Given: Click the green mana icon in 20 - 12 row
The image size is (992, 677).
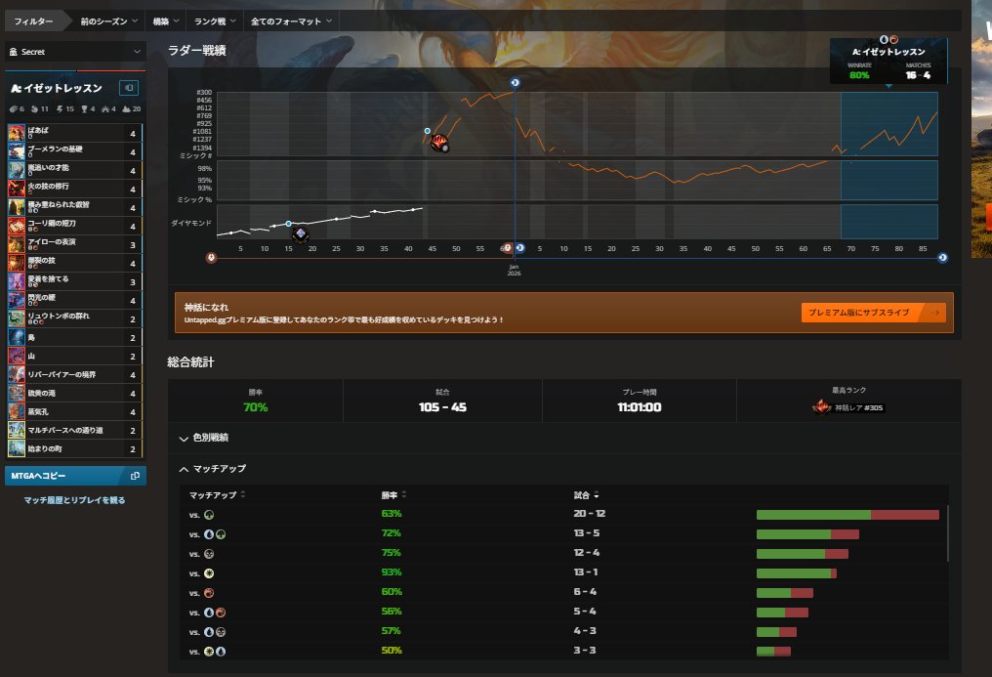Looking at the screenshot, I should coord(209,515).
